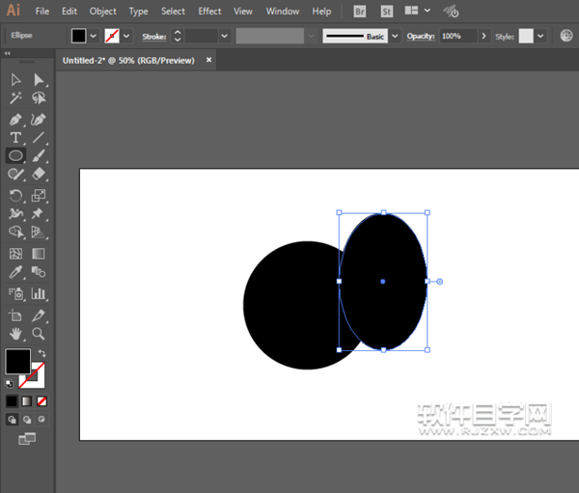
Task: Set paint to None in toolbox
Action: 41,400
